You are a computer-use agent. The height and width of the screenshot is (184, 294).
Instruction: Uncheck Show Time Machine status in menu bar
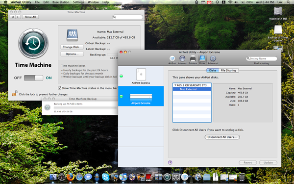click(x=60, y=88)
